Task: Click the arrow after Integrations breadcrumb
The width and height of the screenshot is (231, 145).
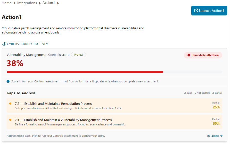Action: (40, 3)
